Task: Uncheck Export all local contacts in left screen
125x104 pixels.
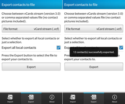Action: (58, 48)
